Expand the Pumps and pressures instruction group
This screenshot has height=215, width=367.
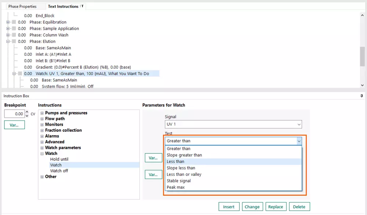[42, 113]
